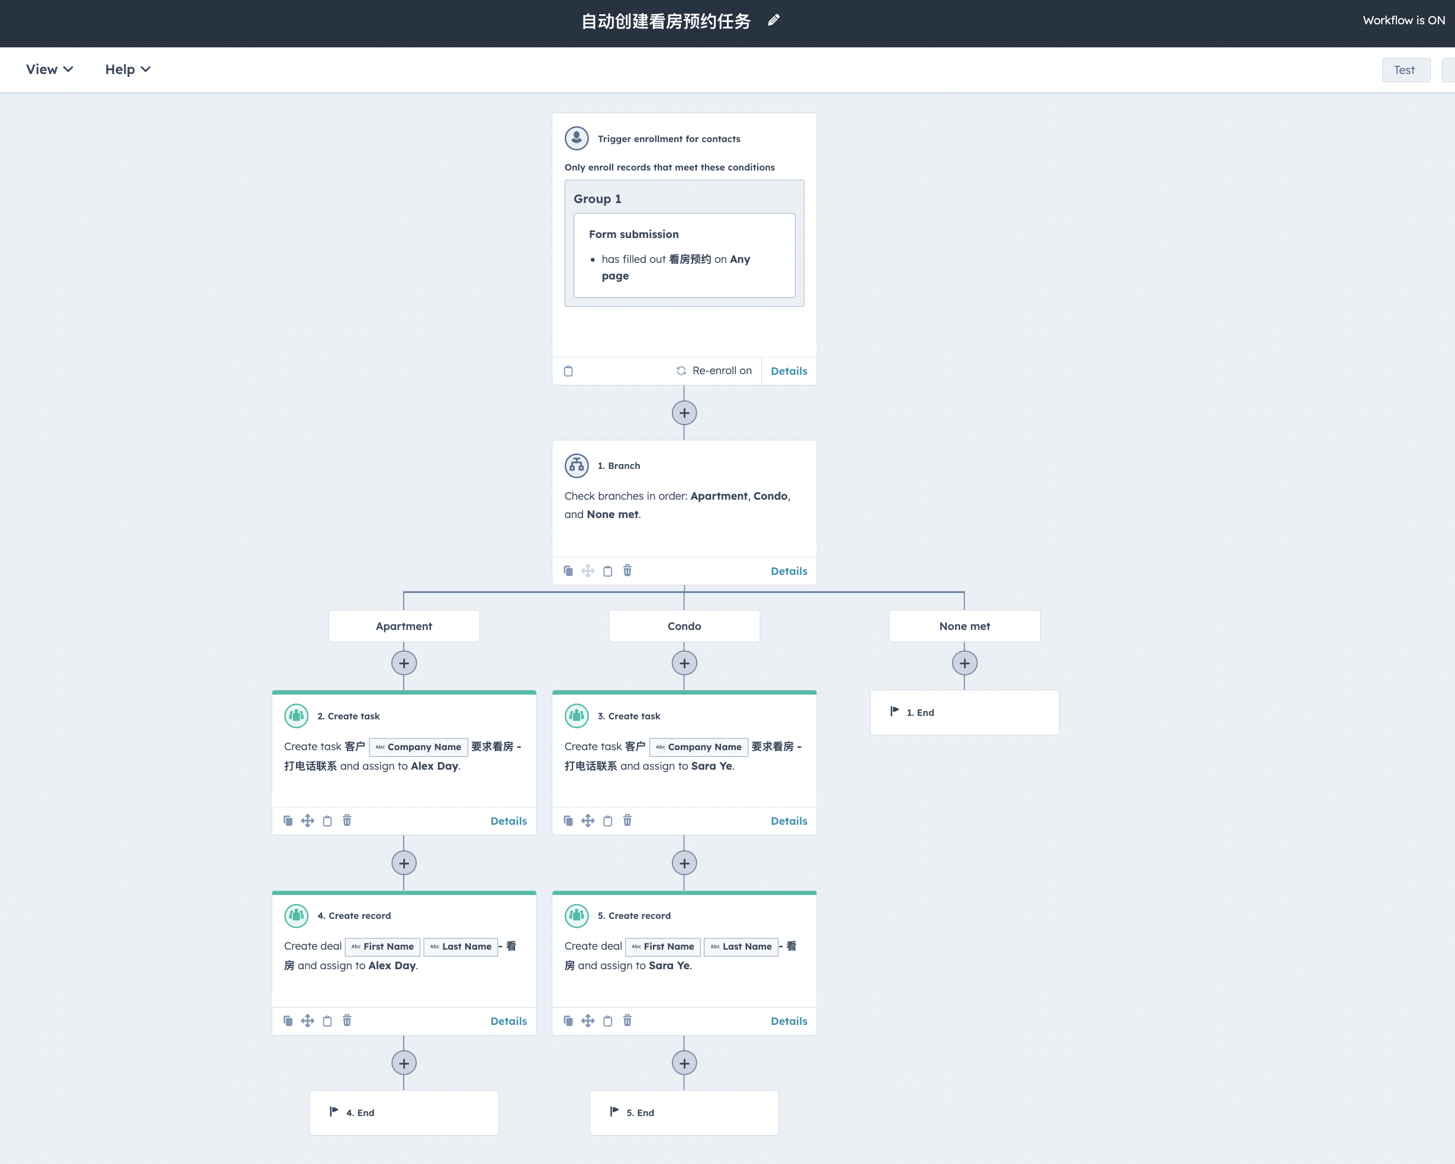The image size is (1455, 1164).
Task: Click Details link for step 4 Create record
Action: point(508,1020)
